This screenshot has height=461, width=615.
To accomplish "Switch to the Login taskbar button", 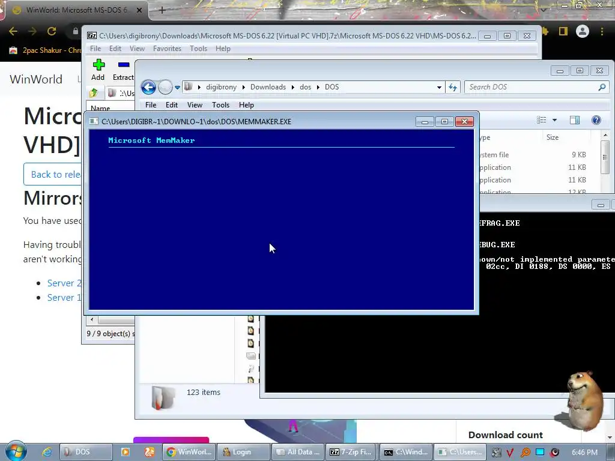I will [243, 452].
